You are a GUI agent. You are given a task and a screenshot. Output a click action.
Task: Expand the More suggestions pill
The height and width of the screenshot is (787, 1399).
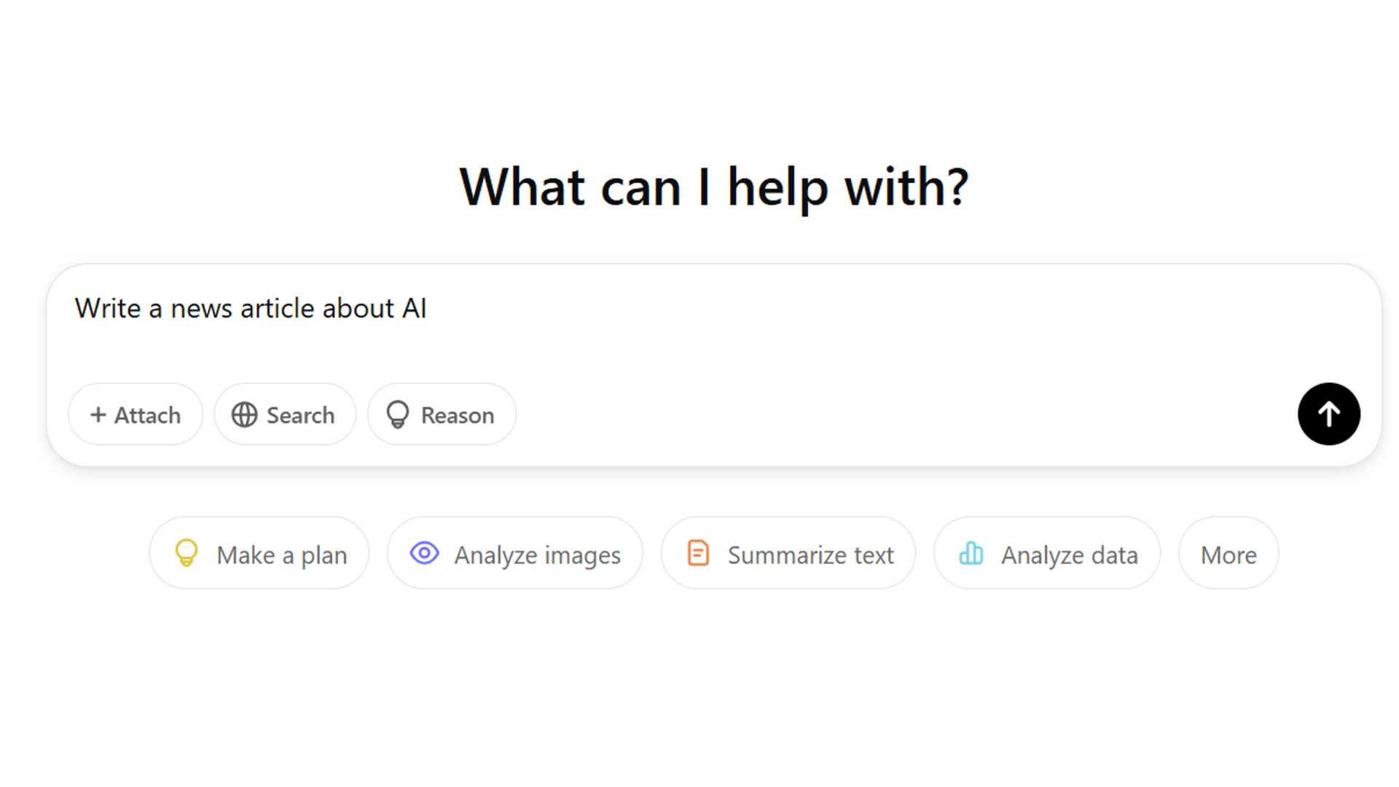click(x=1228, y=555)
